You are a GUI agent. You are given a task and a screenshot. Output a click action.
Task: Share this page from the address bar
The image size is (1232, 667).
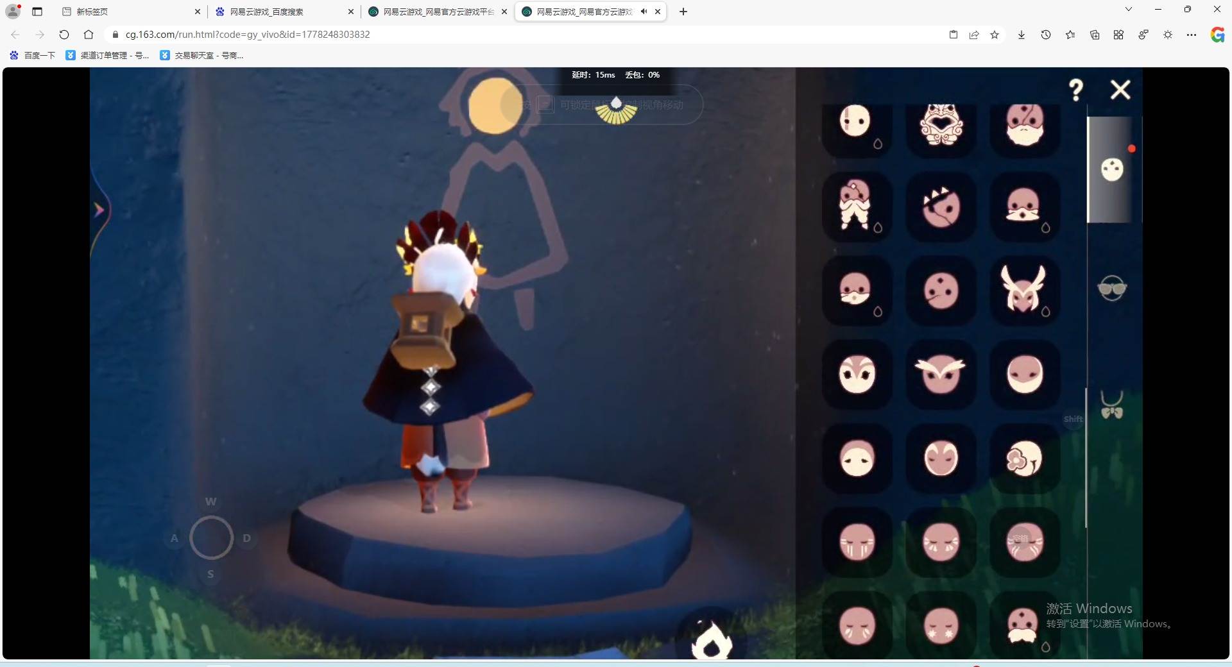(x=974, y=35)
